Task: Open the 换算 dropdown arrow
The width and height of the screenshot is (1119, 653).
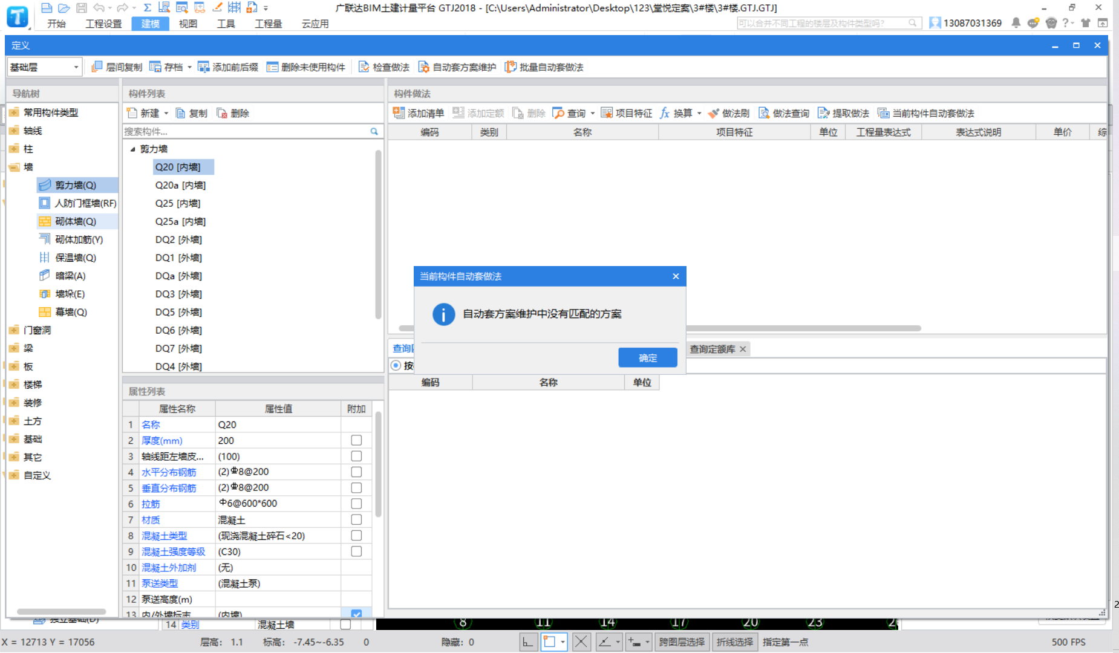Action: coord(699,113)
